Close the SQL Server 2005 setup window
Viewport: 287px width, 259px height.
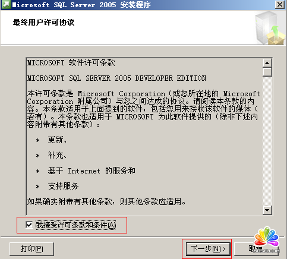click(x=280, y=4)
